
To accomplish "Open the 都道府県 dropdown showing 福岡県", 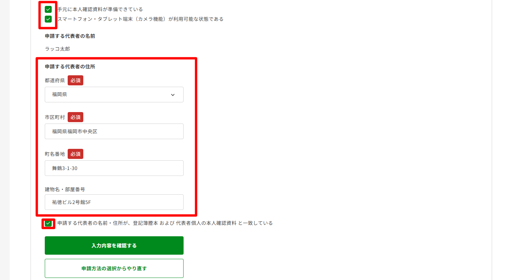I will click(114, 94).
